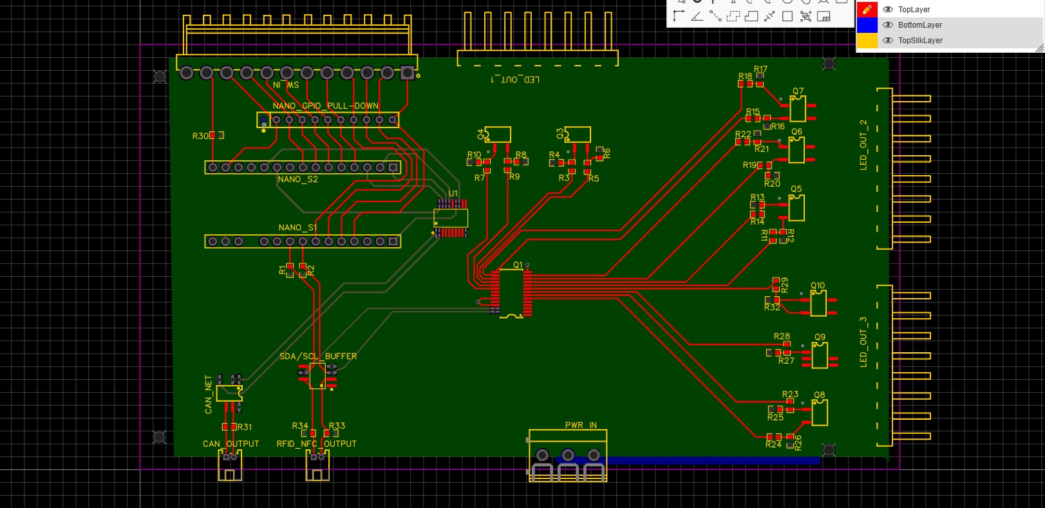Click the CAN_NET silkscreen label
Image resolution: width=1045 pixels, height=508 pixels.
pyautogui.click(x=208, y=395)
